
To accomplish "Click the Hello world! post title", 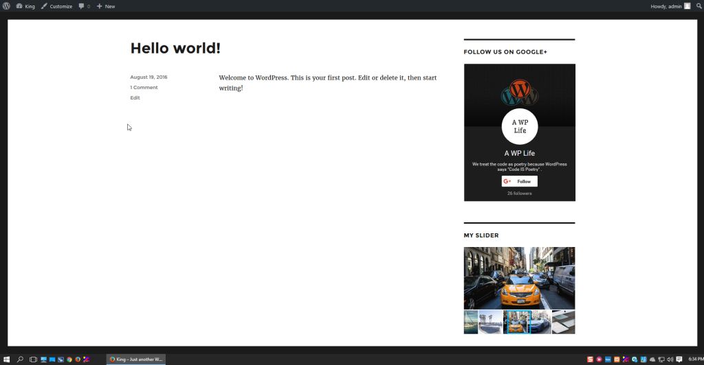I will tap(175, 48).
